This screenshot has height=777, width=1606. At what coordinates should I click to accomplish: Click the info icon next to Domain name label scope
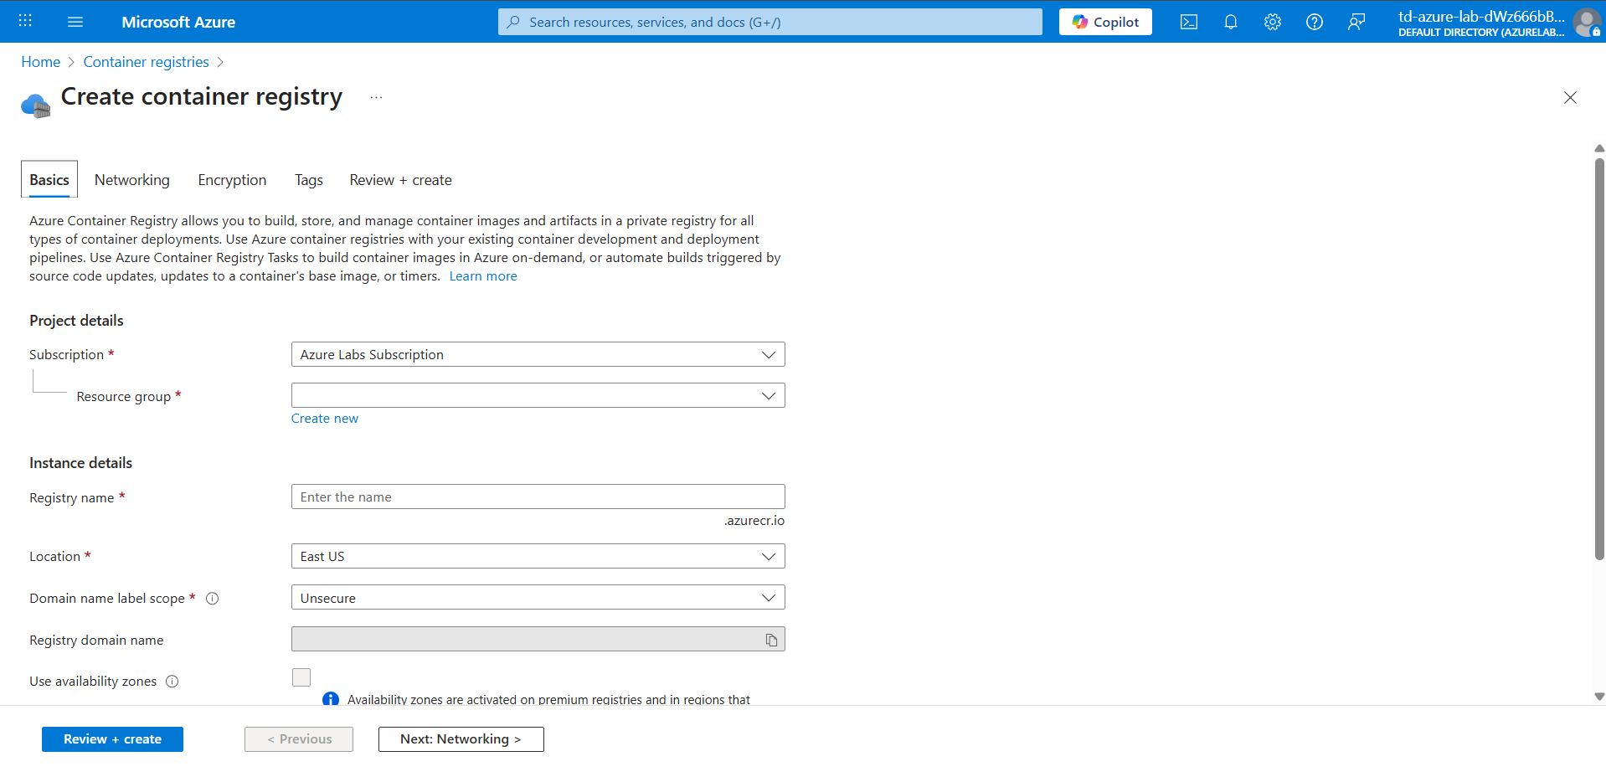click(x=212, y=598)
